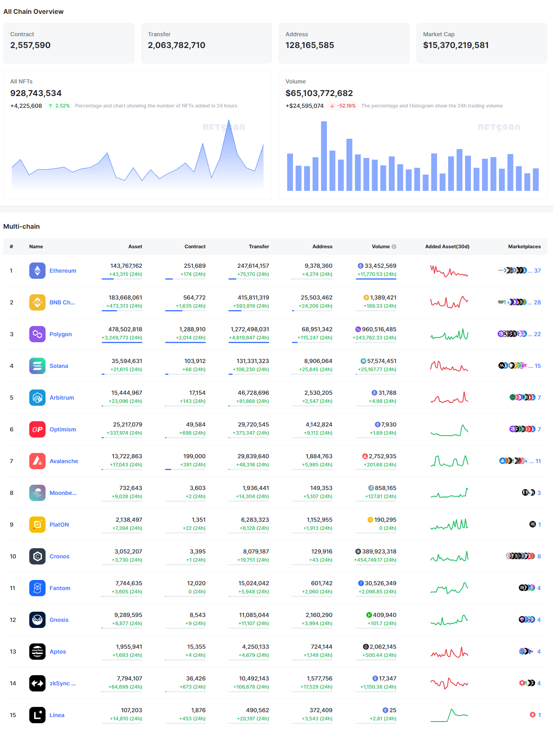Open Ethereum's 37 marketplaces count
The height and width of the screenshot is (735, 553).
coord(537,271)
